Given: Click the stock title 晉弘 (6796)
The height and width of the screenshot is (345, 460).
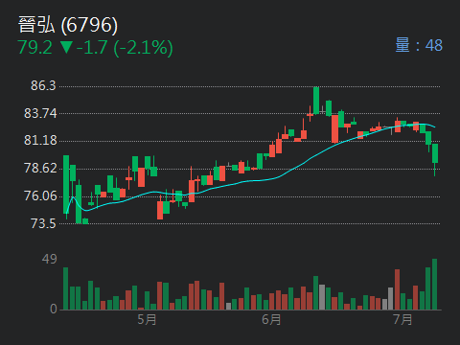Looking at the screenshot, I should 68,25.
